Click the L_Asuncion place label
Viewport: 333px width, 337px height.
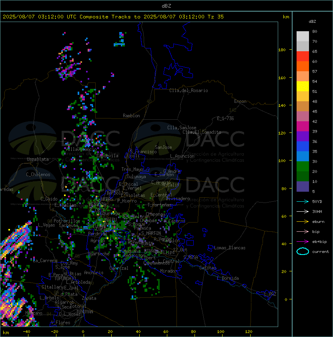[x=182, y=156]
